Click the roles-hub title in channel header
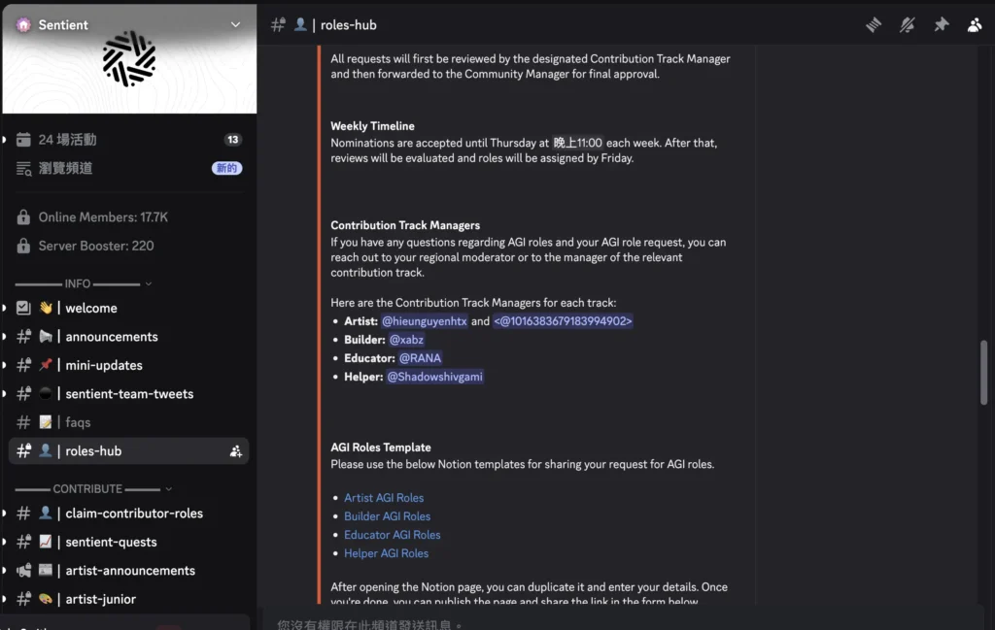Image resolution: width=995 pixels, height=630 pixels. pos(349,24)
